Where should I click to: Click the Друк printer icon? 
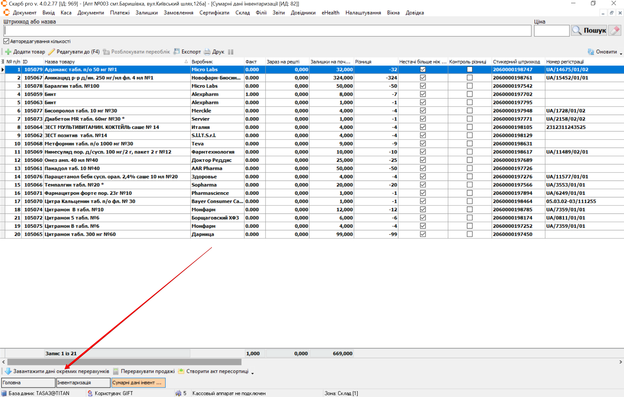click(x=207, y=52)
